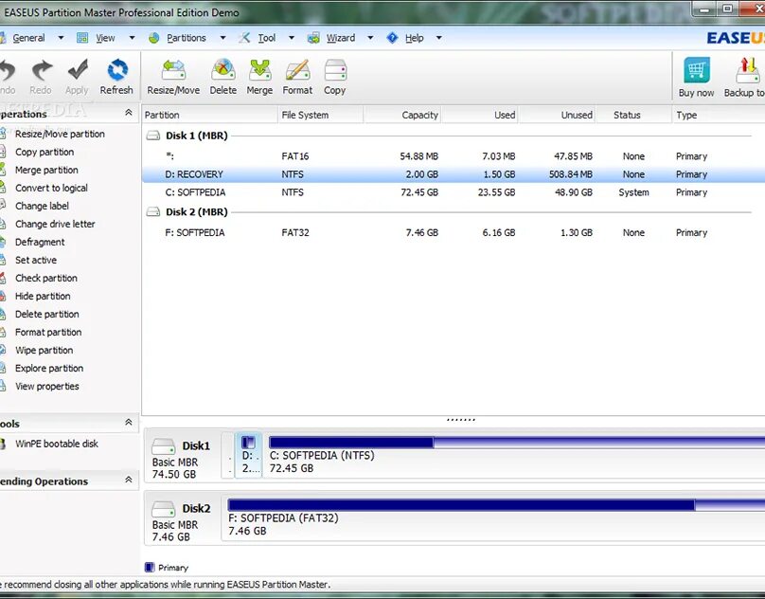Sort by the File System column header
Image resolution: width=765 pixels, height=599 pixels.
coord(321,116)
